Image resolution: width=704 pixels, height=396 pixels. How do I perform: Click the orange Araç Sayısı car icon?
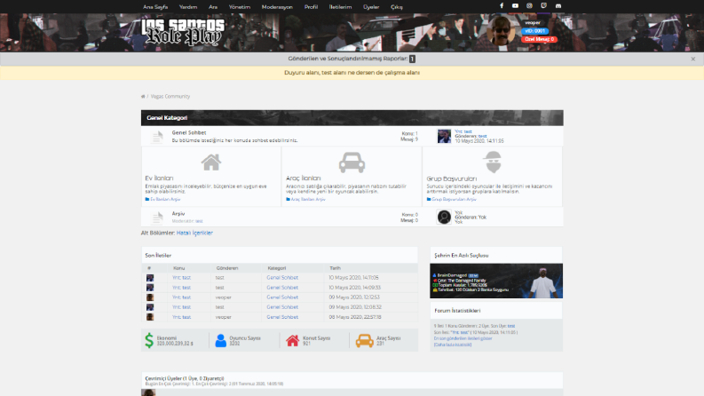(365, 341)
